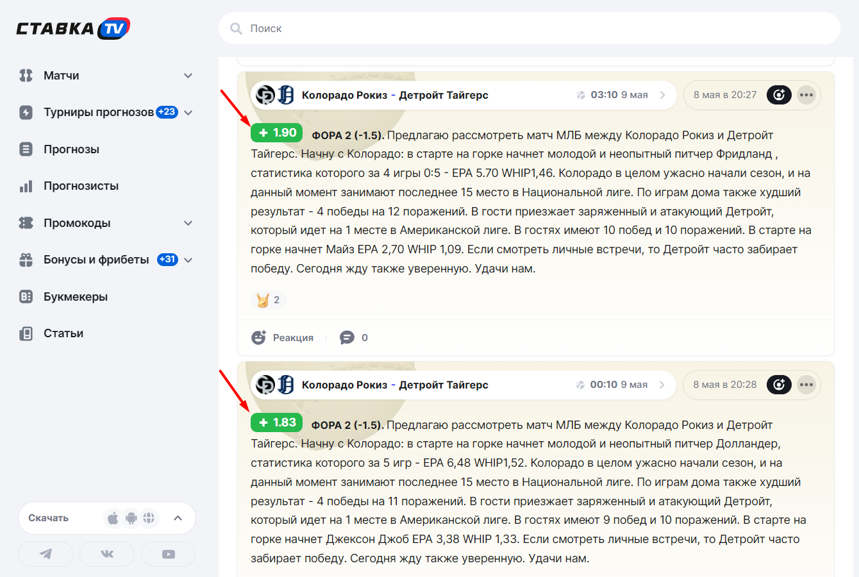Click the +31 badge near Бонусы и фрибеты

167,260
